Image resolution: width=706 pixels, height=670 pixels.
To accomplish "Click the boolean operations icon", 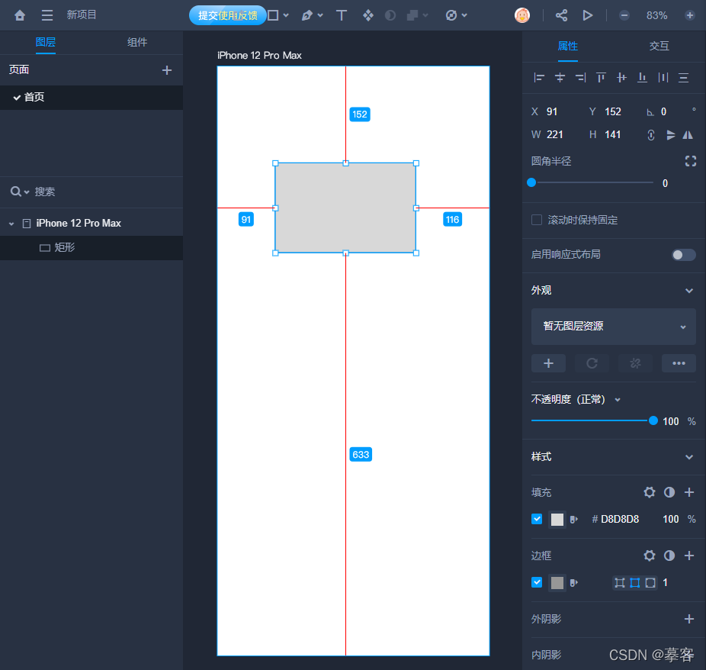I will tap(412, 15).
